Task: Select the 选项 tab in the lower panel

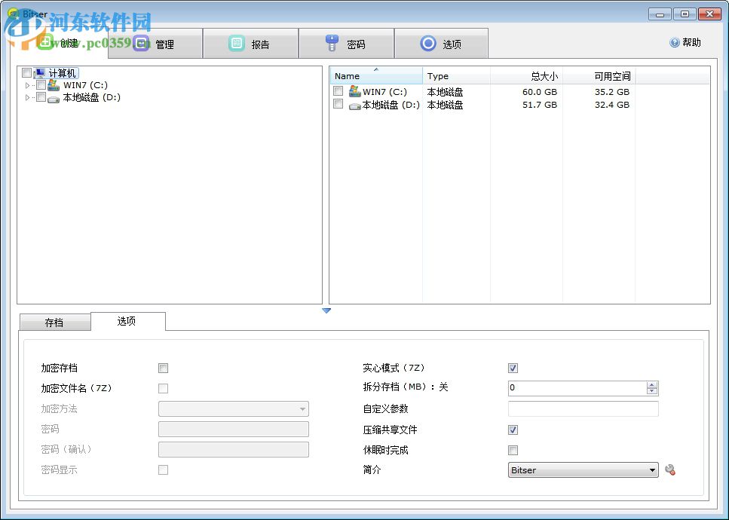Action: 128,321
